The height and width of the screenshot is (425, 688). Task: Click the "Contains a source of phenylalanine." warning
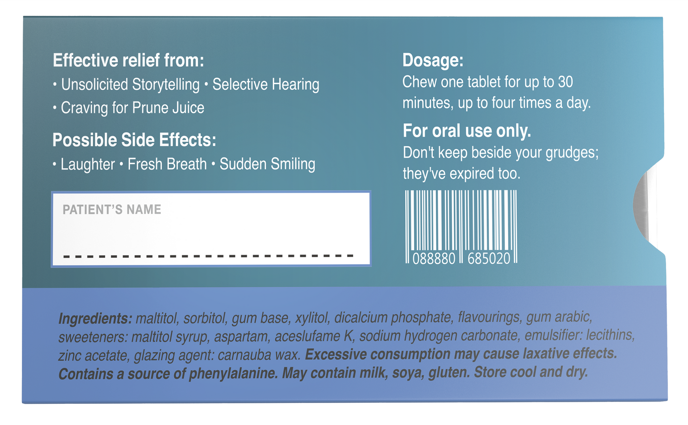168,374
